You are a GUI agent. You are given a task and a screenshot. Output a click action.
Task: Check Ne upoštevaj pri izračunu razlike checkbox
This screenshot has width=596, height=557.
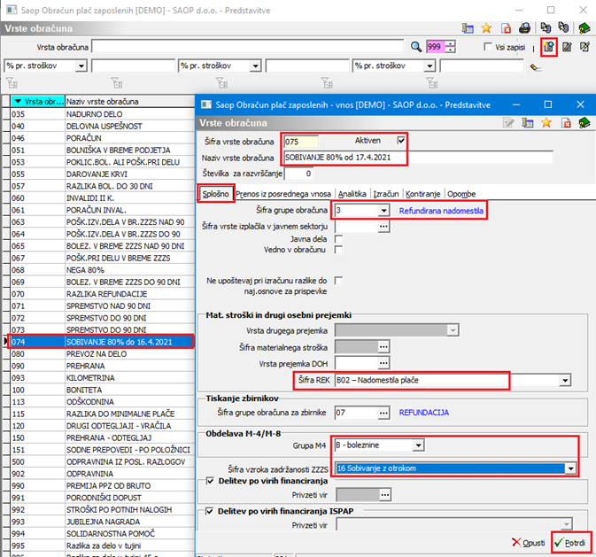tap(338, 281)
